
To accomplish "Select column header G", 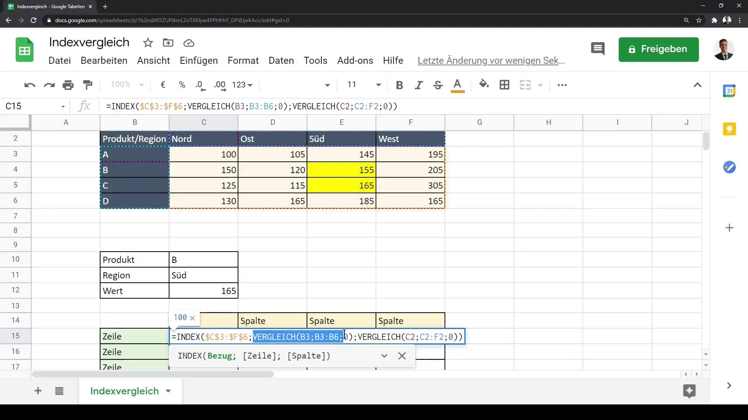I will click(479, 122).
